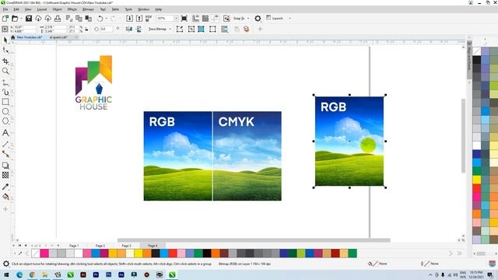Screen dimensions: 498x280
Task: Expand the Launch dropdown
Action: pos(289,19)
